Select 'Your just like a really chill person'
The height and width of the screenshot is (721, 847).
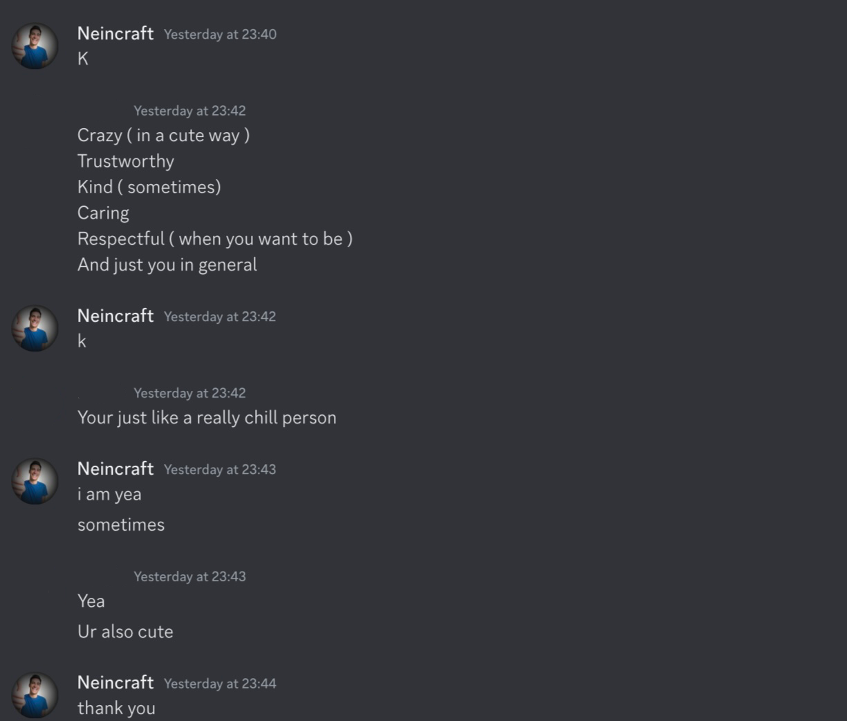point(207,418)
